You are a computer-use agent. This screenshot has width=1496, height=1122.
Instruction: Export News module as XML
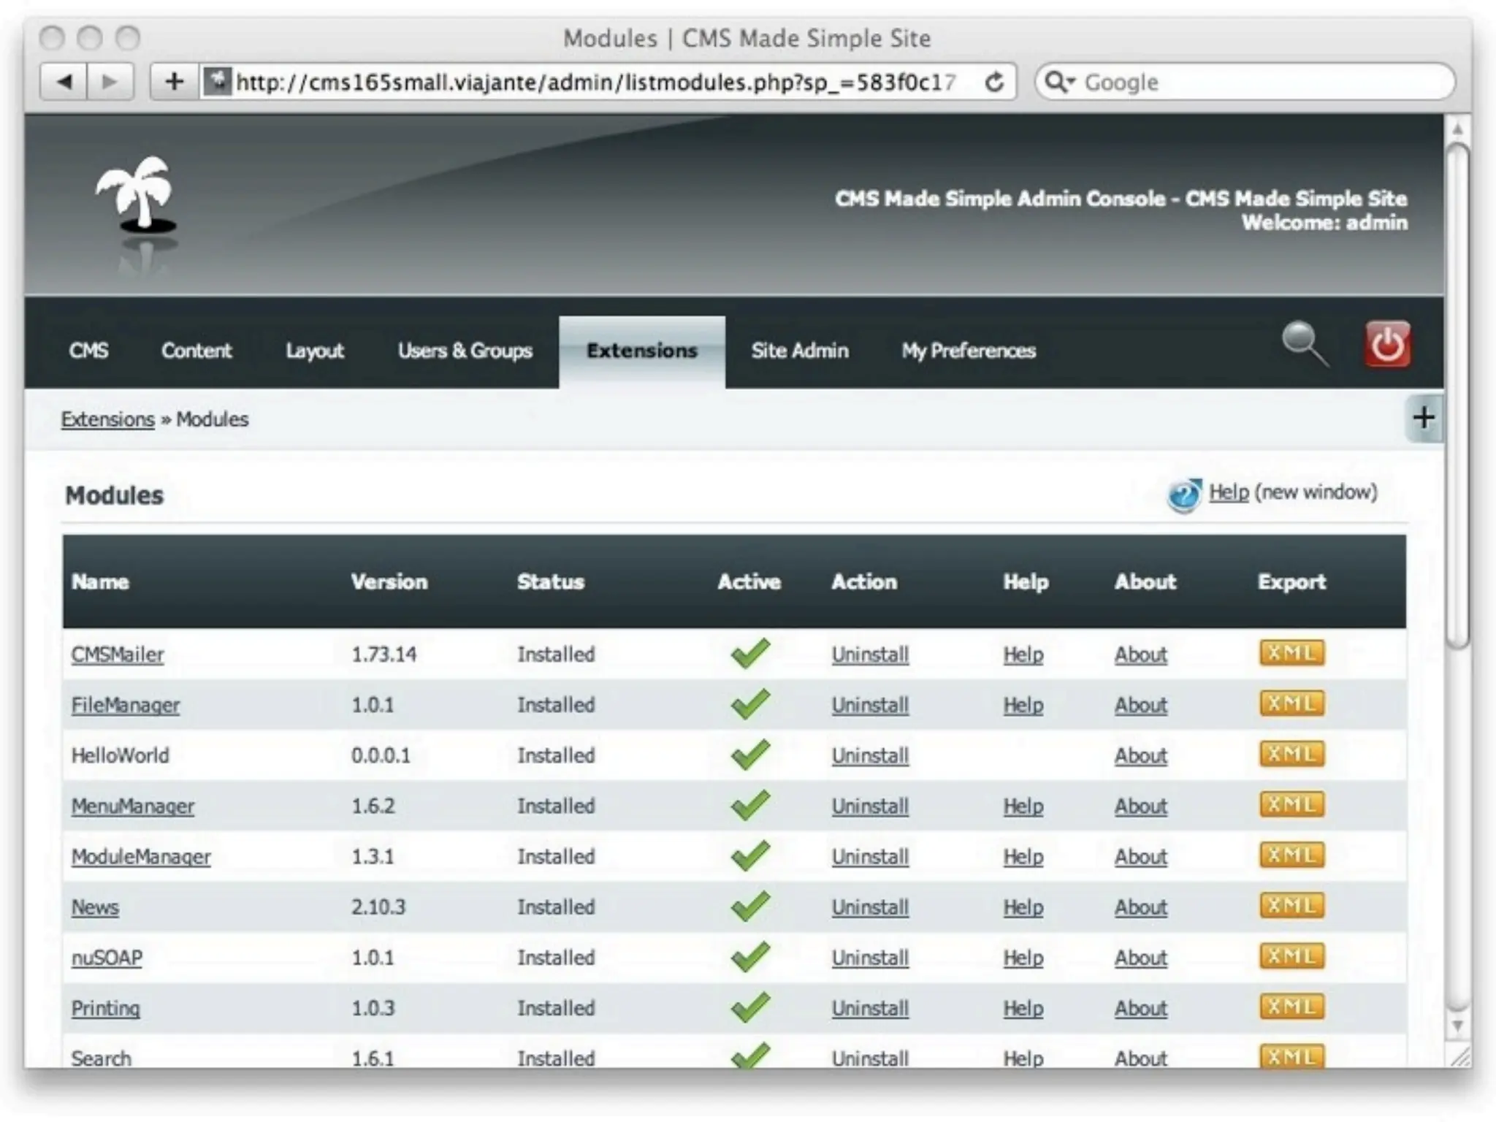[1291, 905]
